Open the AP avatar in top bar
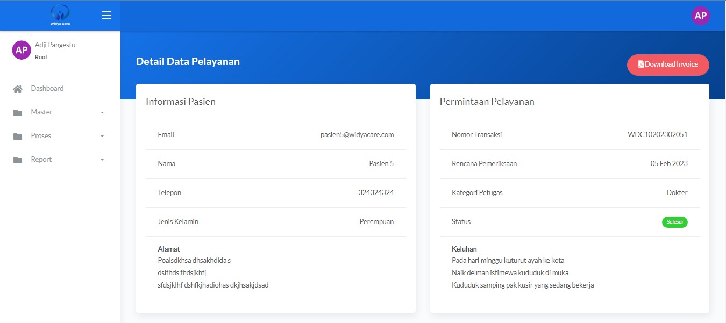The width and height of the screenshot is (726, 323). [x=700, y=16]
